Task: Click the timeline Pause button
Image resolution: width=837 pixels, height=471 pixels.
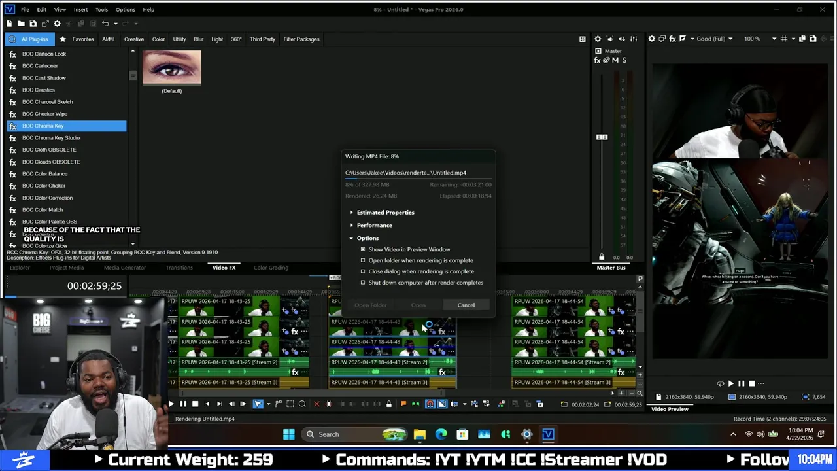Action: coord(183,404)
